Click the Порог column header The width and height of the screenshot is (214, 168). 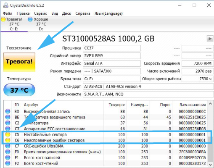(161, 105)
